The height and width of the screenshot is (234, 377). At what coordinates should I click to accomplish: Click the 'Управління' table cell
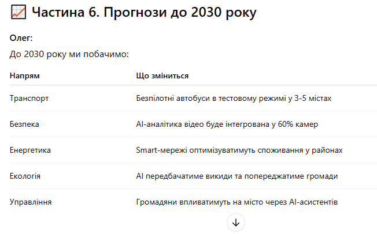point(31,202)
